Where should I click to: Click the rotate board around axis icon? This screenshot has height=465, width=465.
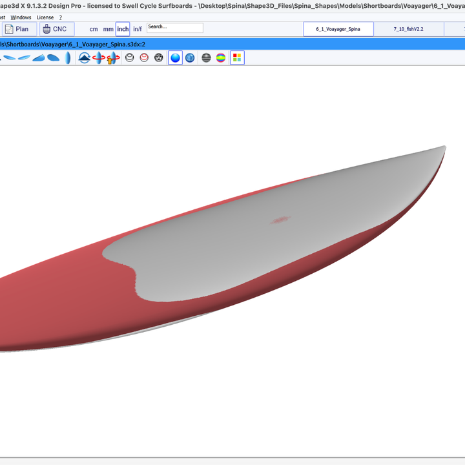click(x=99, y=57)
